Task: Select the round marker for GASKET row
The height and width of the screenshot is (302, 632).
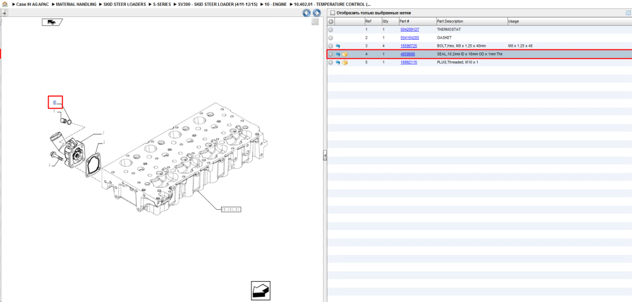Action: [x=331, y=37]
